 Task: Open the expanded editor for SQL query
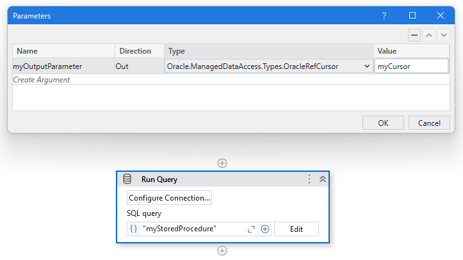pyautogui.click(x=251, y=229)
